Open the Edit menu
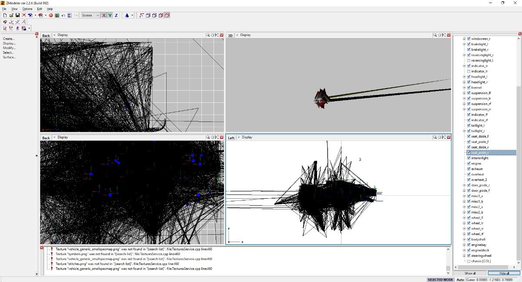 coord(40,9)
